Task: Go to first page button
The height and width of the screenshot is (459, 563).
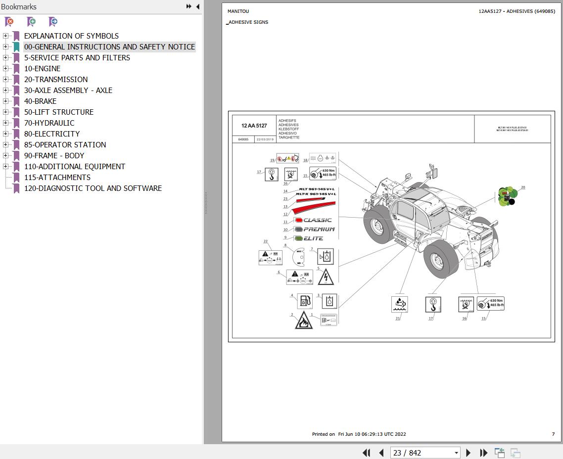Action: (366, 453)
